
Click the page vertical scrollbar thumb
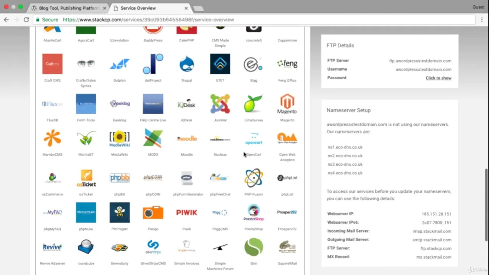(486, 204)
